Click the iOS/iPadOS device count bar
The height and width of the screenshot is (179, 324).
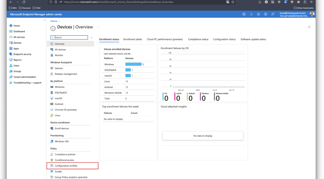click(128, 70)
